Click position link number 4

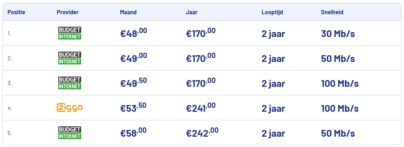(x=10, y=108)
